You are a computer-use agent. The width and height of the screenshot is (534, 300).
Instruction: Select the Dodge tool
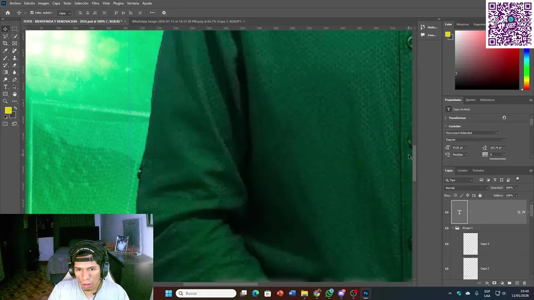pos(5,80)
